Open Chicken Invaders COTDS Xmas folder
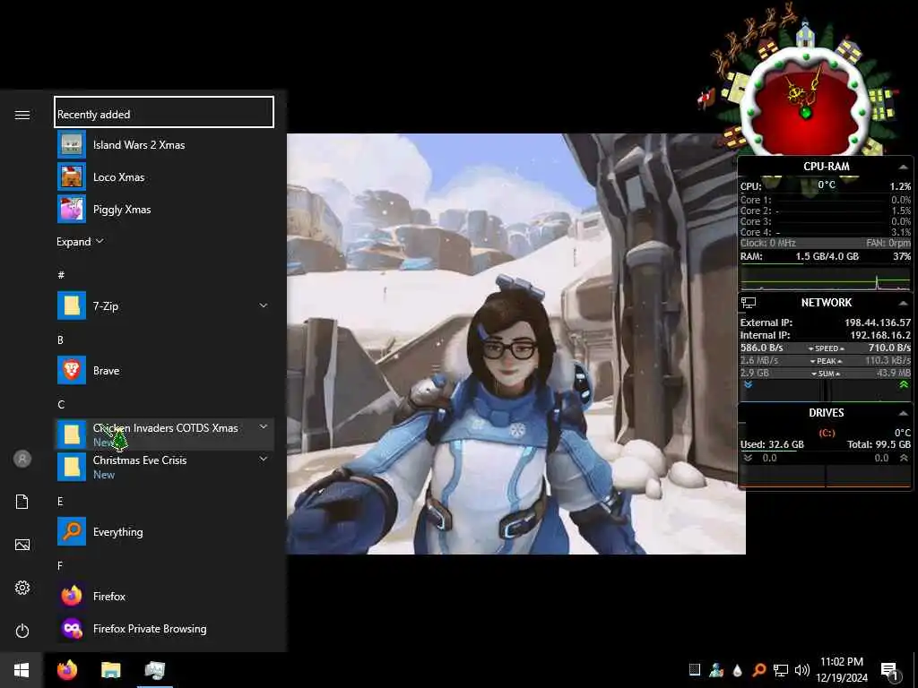 tap(165, 434)
